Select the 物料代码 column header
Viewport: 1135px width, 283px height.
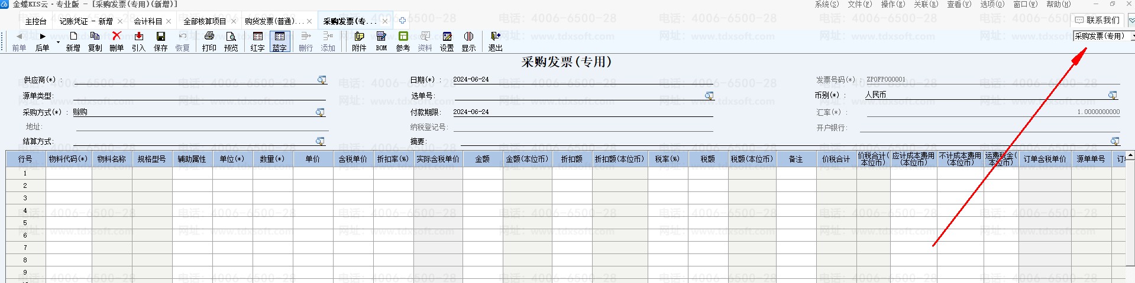(x=69, y=159)
